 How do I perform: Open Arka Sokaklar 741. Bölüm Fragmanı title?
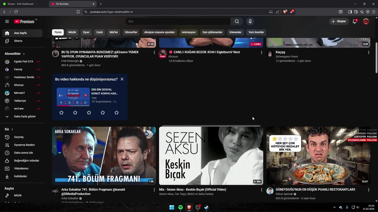(93, 192)
